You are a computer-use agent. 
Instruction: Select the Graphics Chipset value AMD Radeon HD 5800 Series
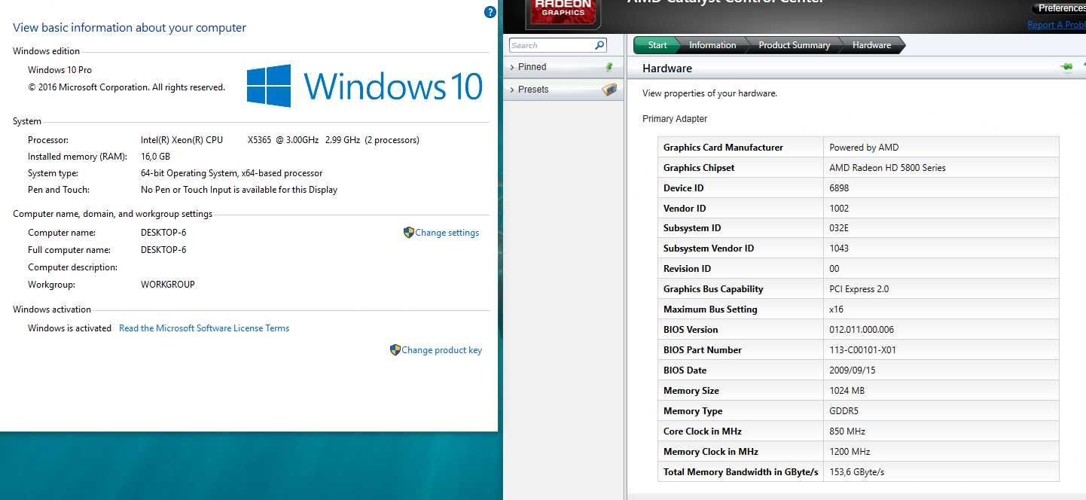(x=887, y=168)
